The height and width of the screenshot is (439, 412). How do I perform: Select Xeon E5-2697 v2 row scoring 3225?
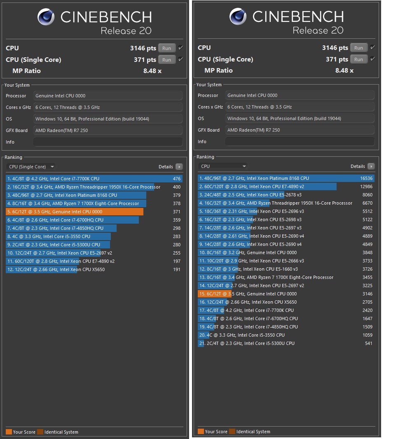point(286,286)
